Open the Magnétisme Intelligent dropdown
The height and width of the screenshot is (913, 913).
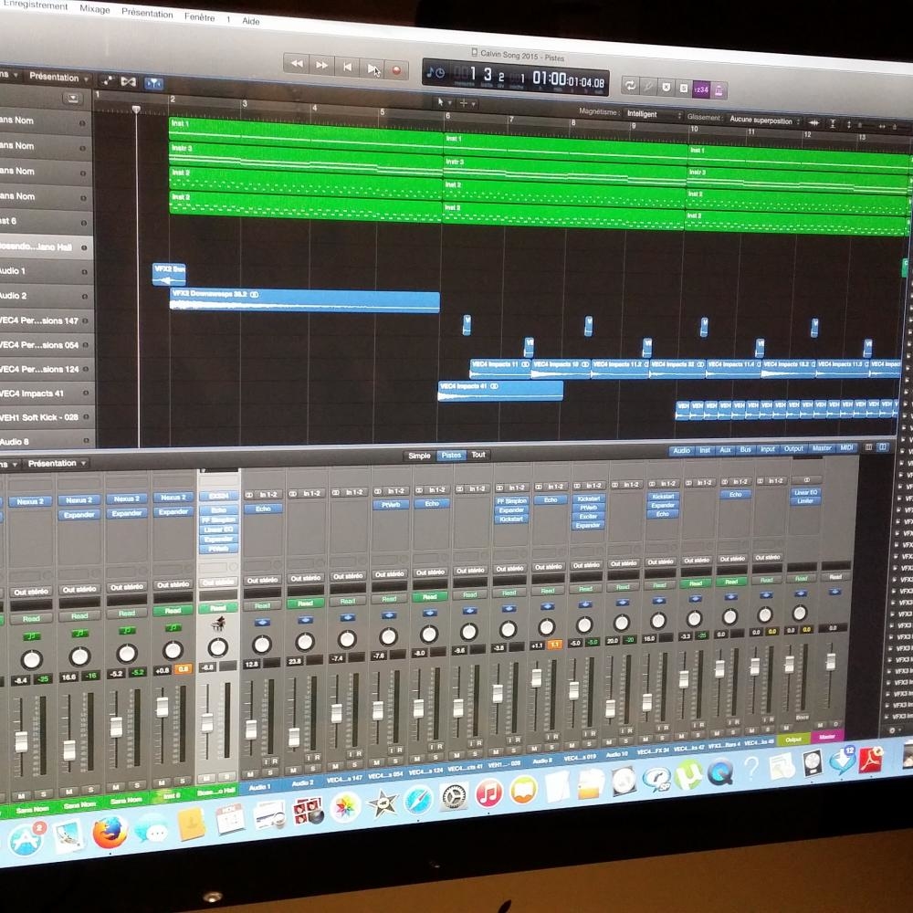[654, 115]
